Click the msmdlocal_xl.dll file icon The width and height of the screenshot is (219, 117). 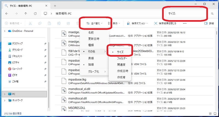64,91
